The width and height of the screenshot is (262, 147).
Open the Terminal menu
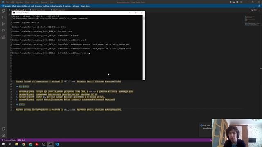44,2
